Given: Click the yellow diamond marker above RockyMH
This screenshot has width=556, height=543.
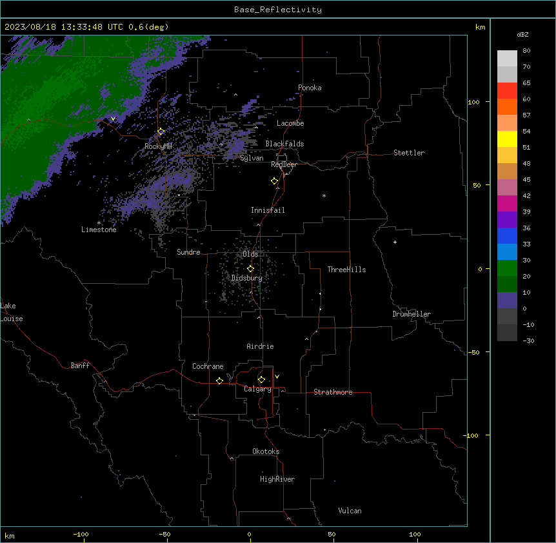Looking at the screenshot, I should pyautogui.click(x=161, y=131).
